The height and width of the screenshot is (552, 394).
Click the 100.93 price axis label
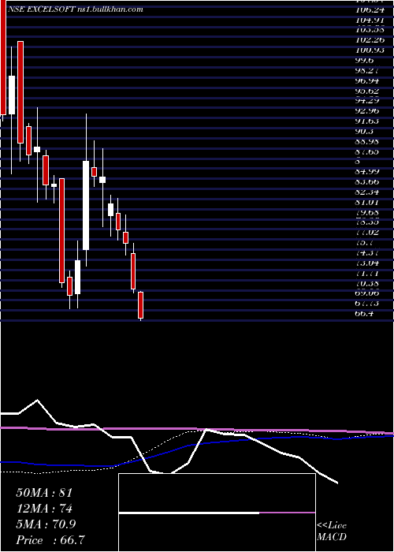(370, 50)
